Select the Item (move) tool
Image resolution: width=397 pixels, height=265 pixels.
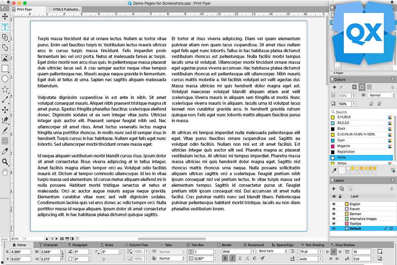coord(5,17)
